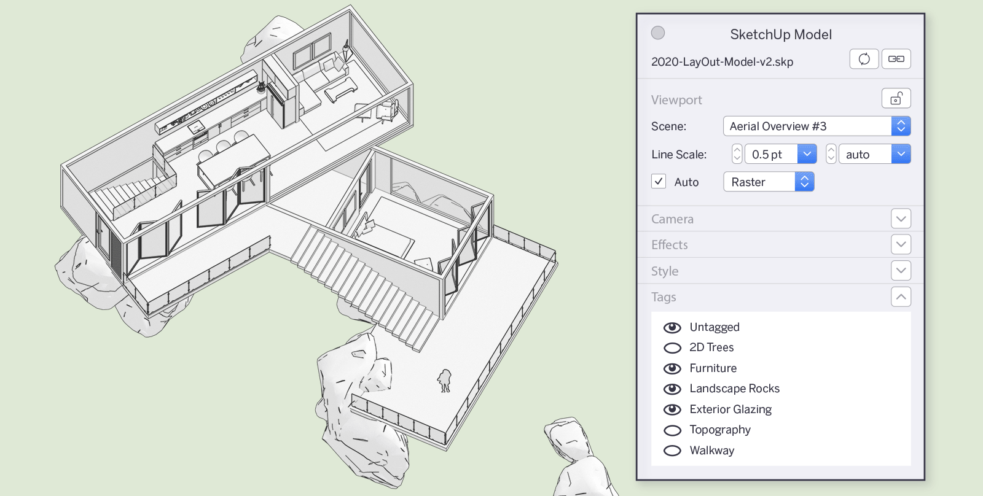Click the file name 2020-LayOut-Model-v2.skp
This screenshot has height=496, width=983.
coord(722,62)
